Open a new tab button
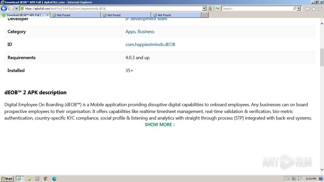The image size is (324, 182). (205, 15)
